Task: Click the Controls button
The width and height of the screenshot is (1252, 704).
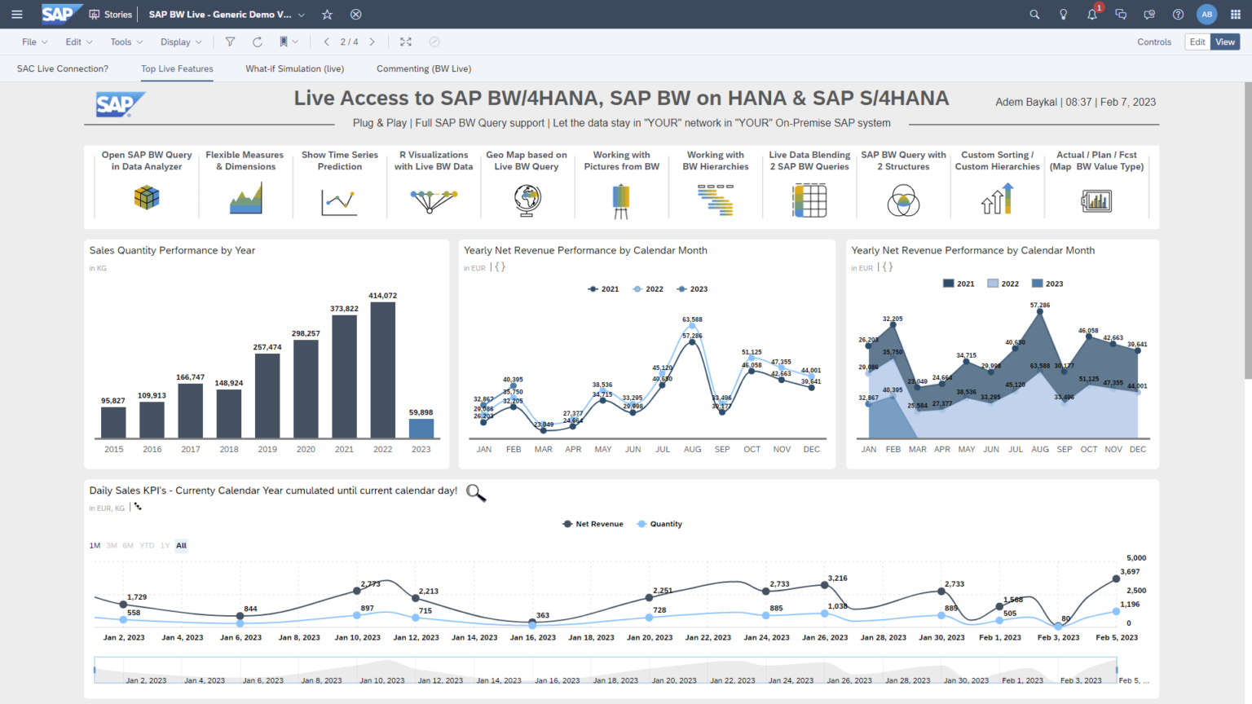Action: pos(1154,42)
